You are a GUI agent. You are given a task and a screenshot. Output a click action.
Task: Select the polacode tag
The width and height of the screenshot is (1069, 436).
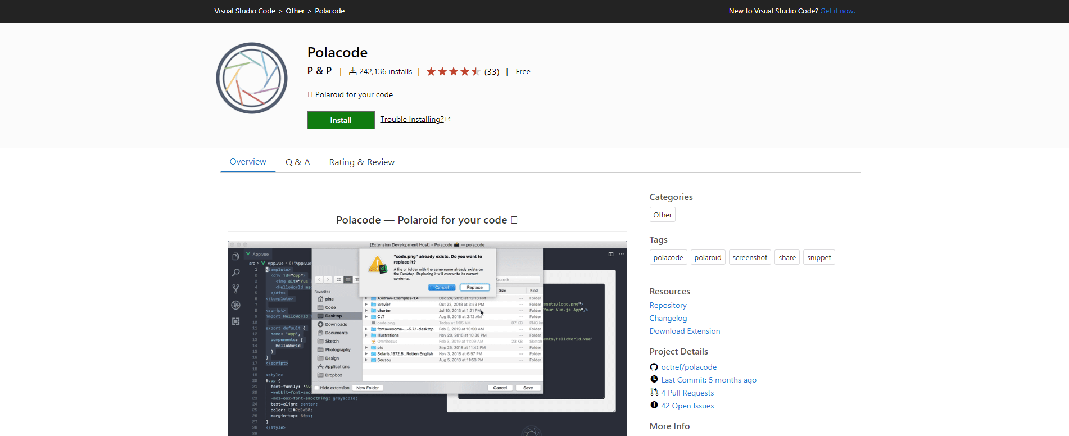click(x=668, y=257)
